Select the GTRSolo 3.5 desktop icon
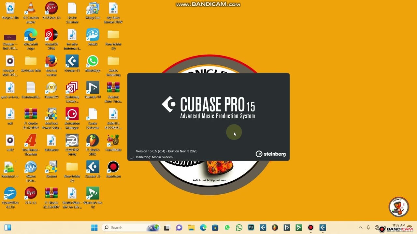The height and width of the screenshot is (234, 417). point(51,11)
